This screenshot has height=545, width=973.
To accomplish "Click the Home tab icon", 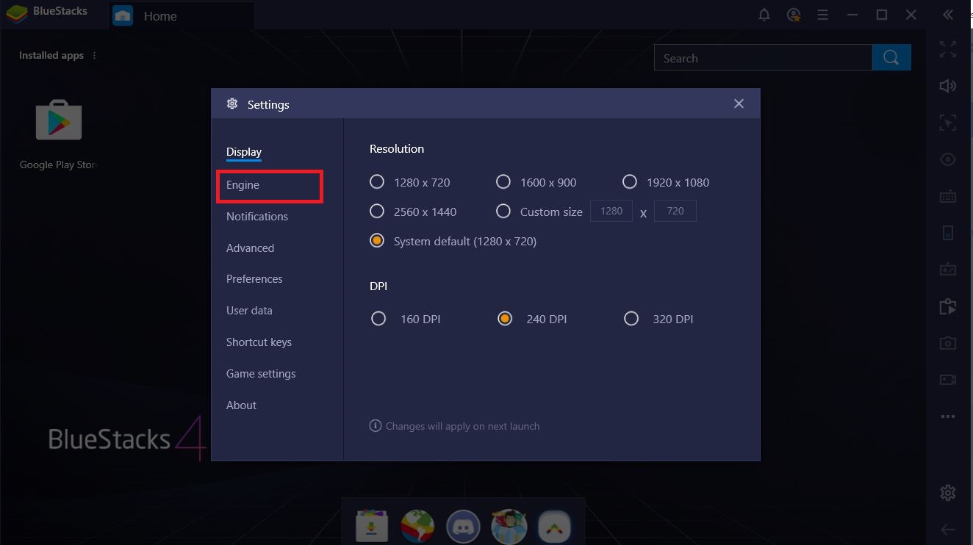I will coord(123,15).
